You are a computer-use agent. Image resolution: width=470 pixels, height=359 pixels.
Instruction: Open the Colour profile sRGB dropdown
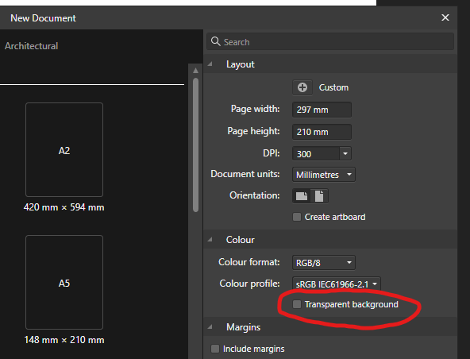pyautogui.click(x=337, y=284)
